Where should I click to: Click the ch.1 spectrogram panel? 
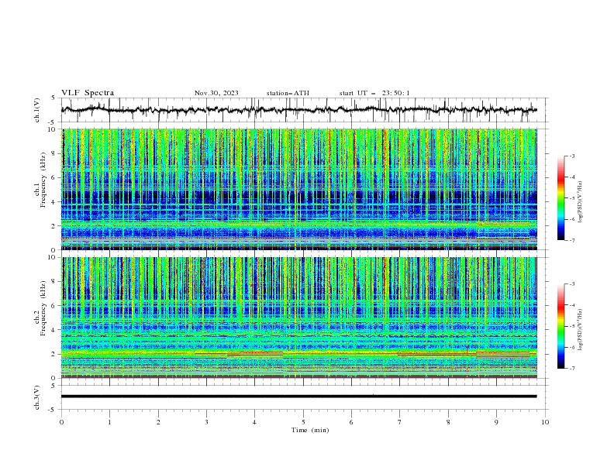[298, 189]
